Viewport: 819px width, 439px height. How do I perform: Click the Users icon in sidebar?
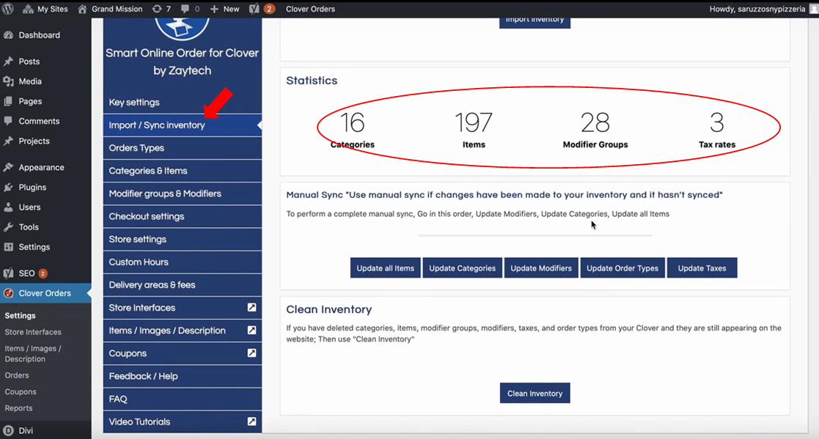(x=8, y=207)
